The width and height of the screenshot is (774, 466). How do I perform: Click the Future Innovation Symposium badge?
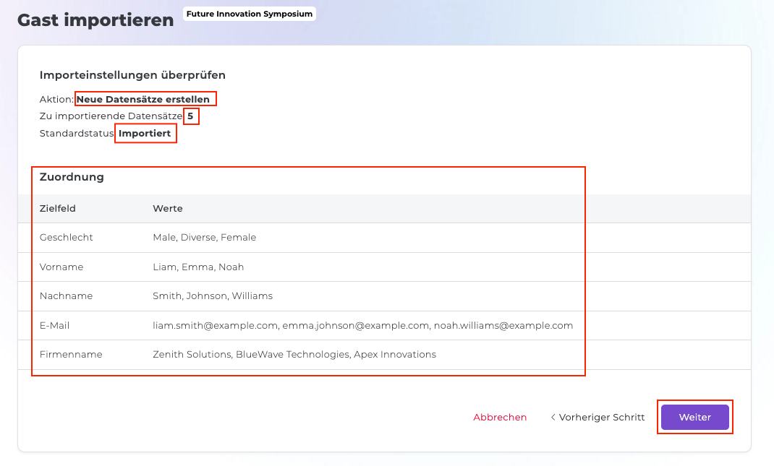(250, 14)
